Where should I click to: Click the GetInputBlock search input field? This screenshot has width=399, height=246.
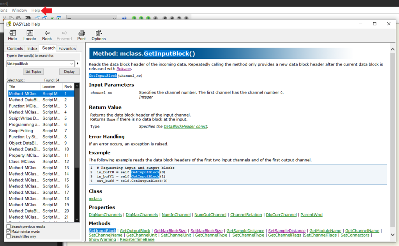[x=38, y=64]
